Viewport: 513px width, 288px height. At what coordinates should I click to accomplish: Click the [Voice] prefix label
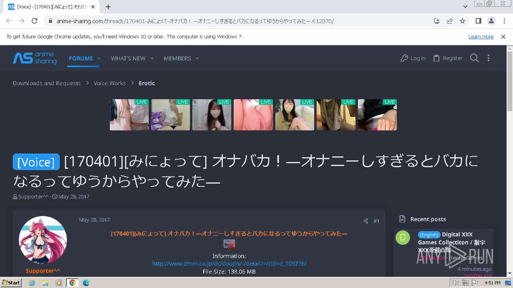(36, 162)
